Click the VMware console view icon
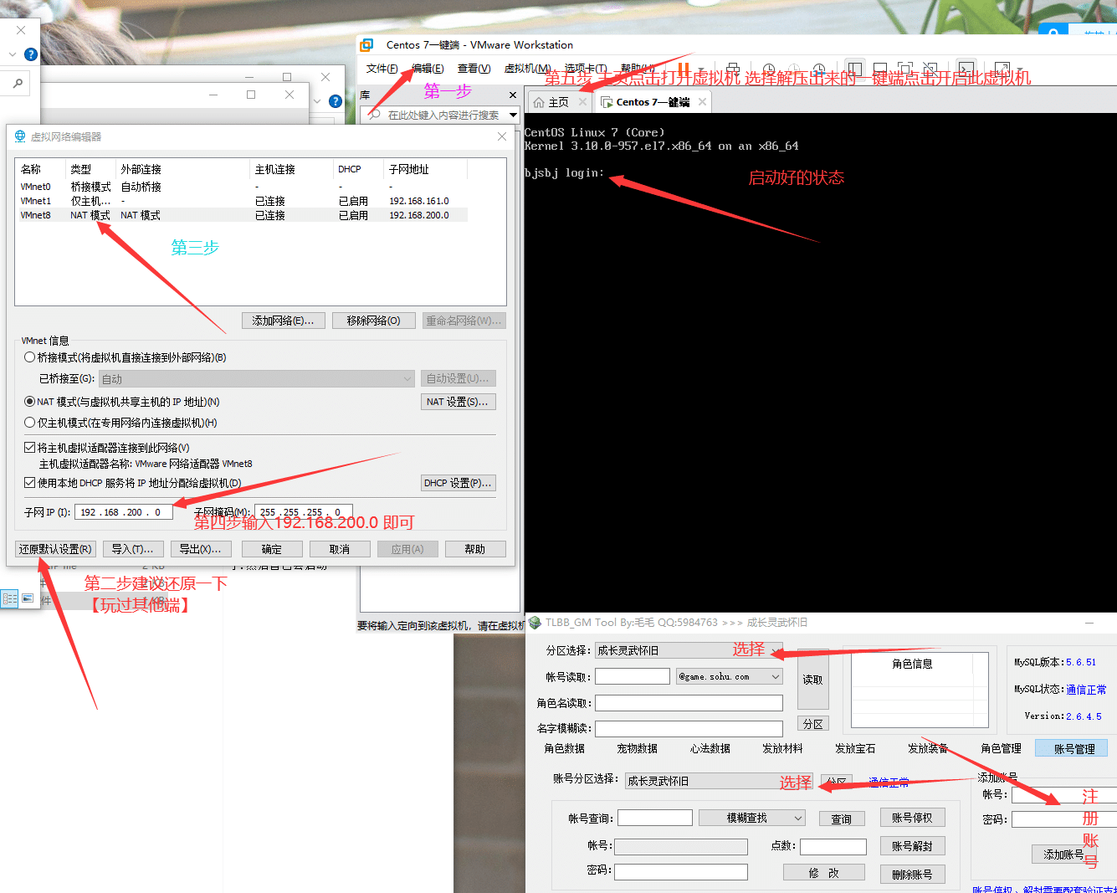This screenshot has height=893, width=1117. click(966, 69)
